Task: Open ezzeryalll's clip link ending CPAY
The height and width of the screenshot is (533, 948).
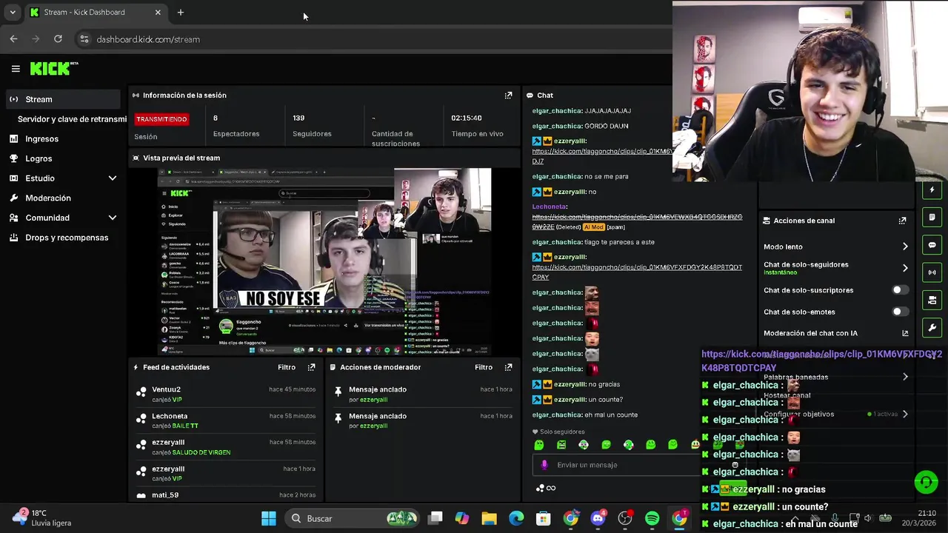Action: click(x=637, y=272)
